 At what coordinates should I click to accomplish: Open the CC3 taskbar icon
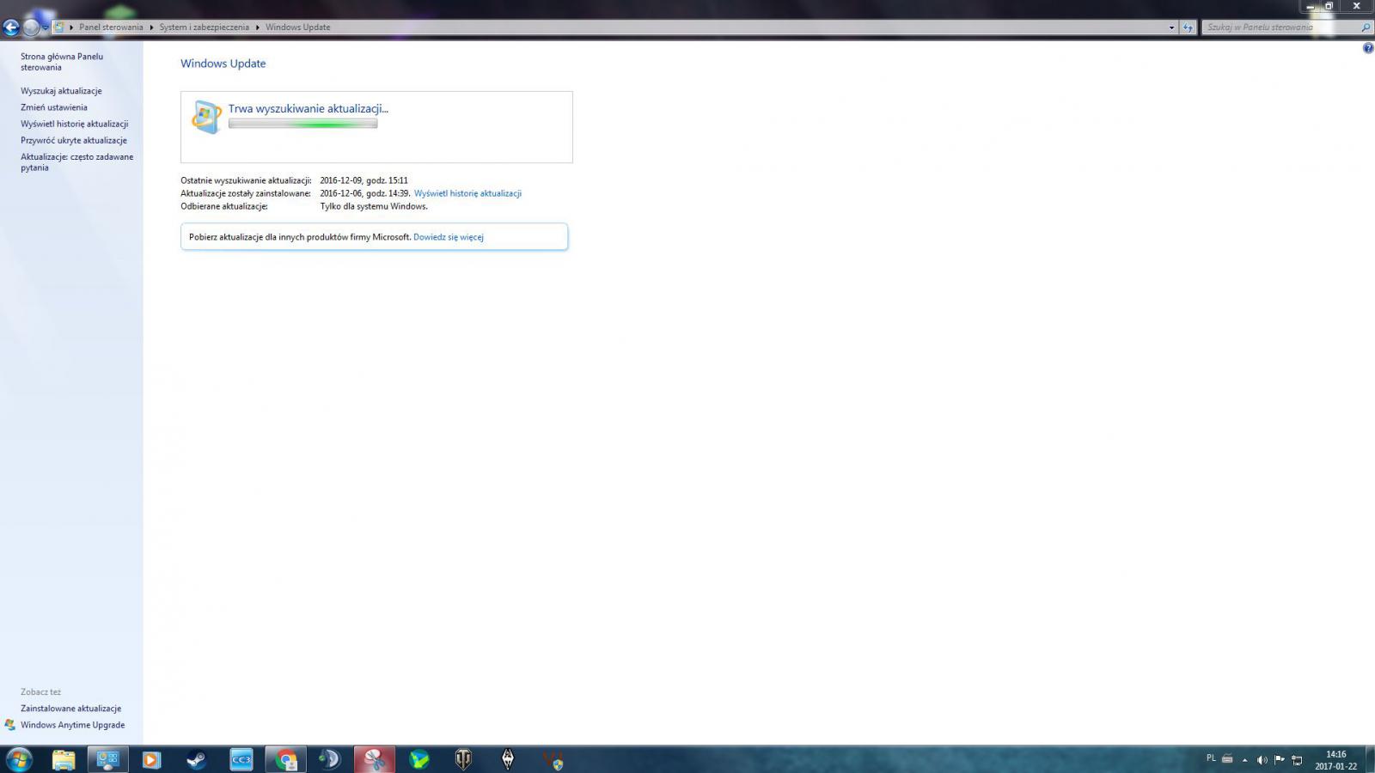point(241,759)
